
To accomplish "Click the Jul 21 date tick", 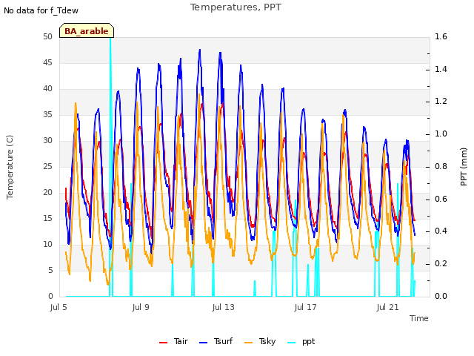I will pyautogui.click(x=387, y=307).
